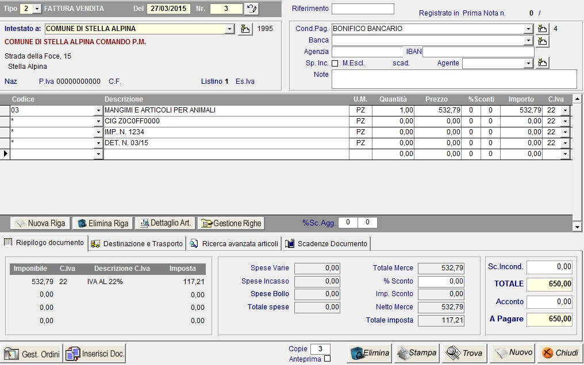The image size is (584, 365).
Task: Click the first %Sc.Agg. field
Action: click(x=348, y=222)
